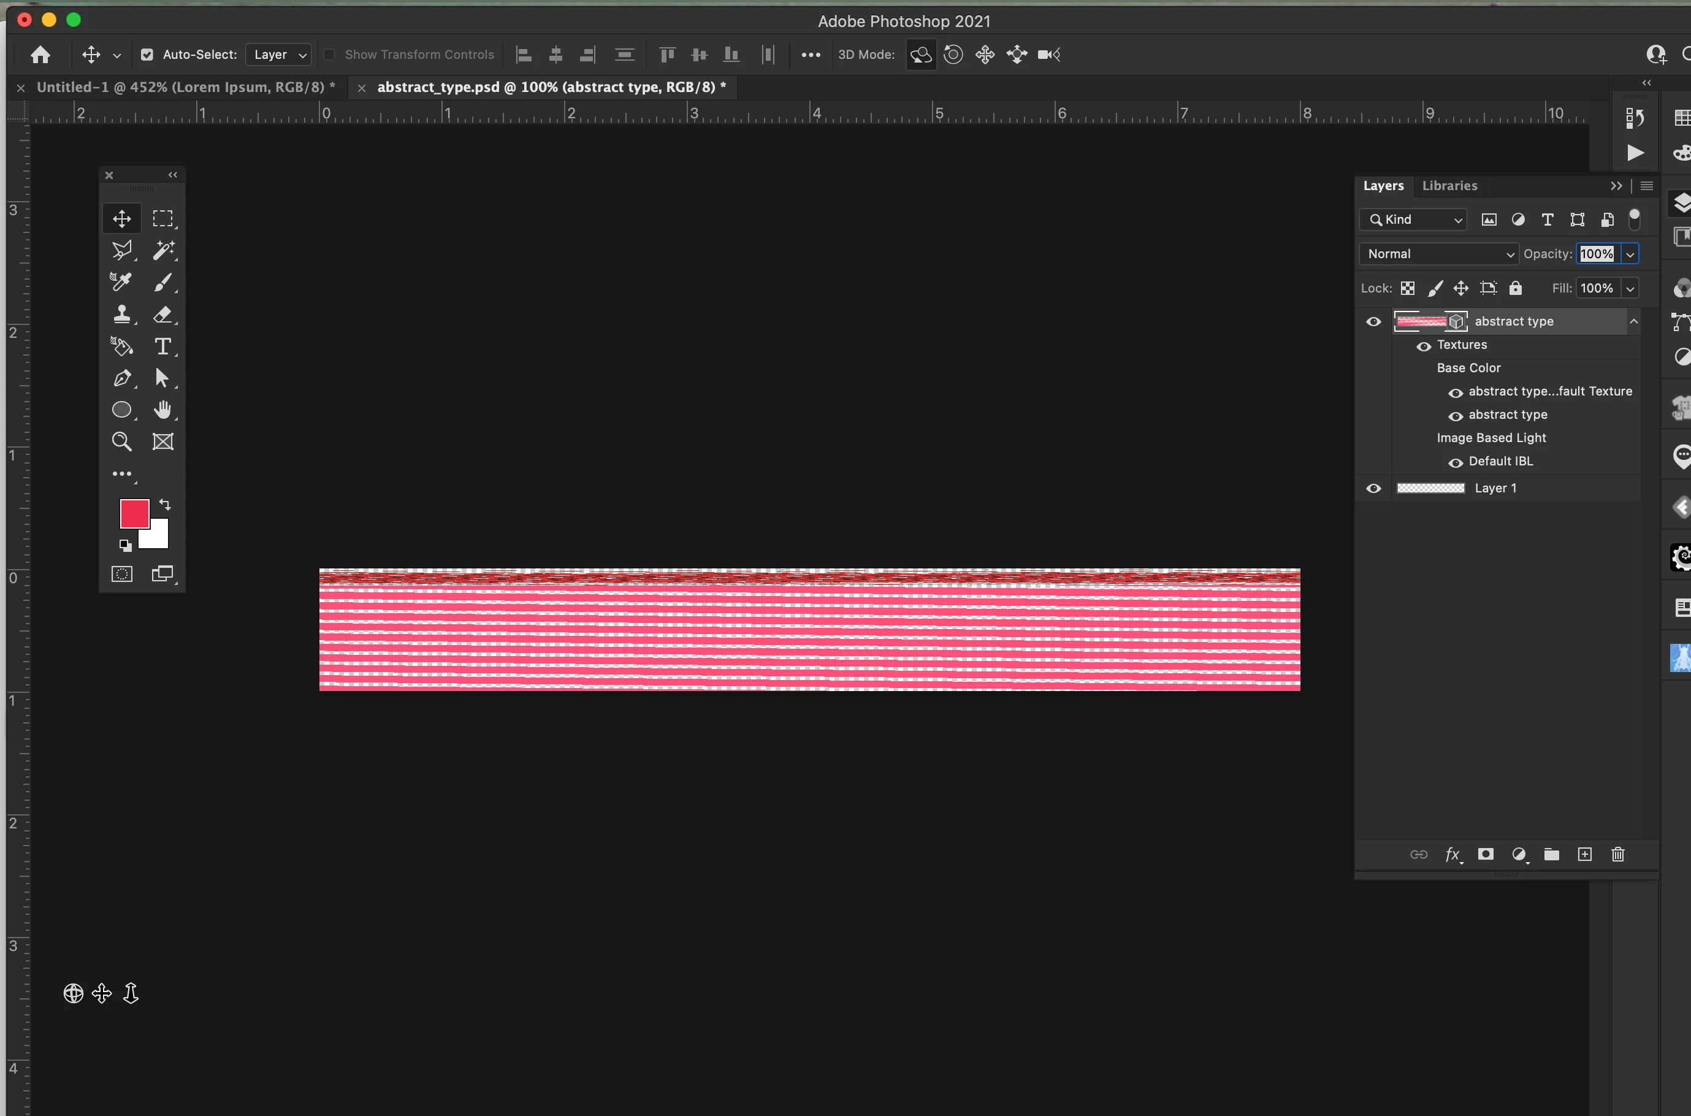This screenshot has height=1116, width=1691.
Task: Click the delete layer trash icon
Action: pos(1617,854)
